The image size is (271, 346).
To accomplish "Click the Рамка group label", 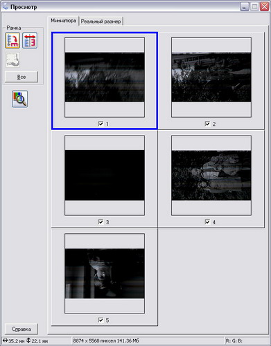I will pyautogui.click(x=14, y=28).
